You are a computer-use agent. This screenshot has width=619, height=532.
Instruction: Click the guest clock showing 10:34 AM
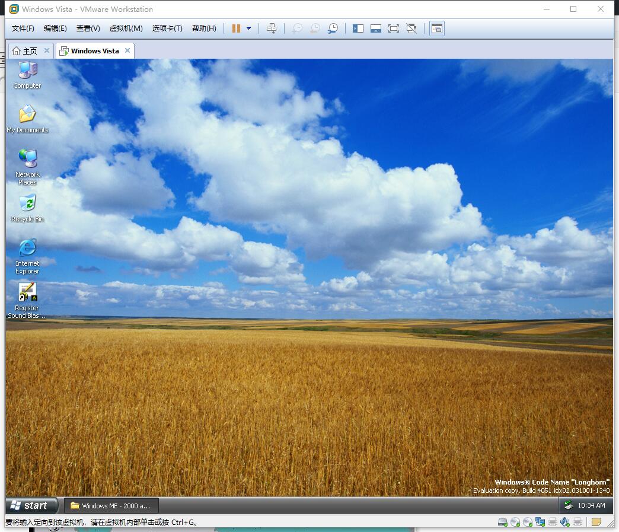point(591,505)
